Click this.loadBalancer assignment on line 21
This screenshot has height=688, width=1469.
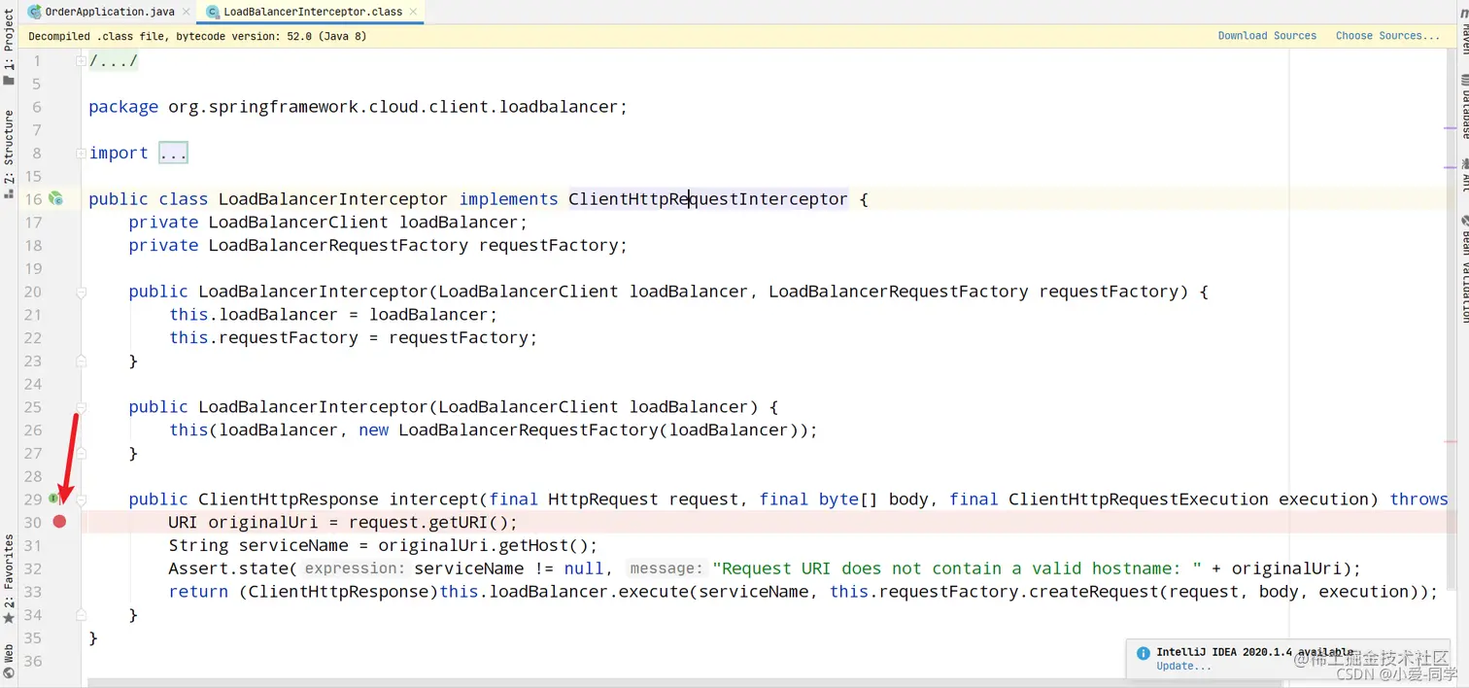coord(333,315)
